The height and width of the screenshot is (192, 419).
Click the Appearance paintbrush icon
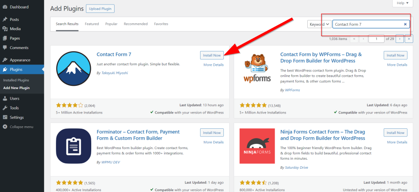[x=5, y=60]
